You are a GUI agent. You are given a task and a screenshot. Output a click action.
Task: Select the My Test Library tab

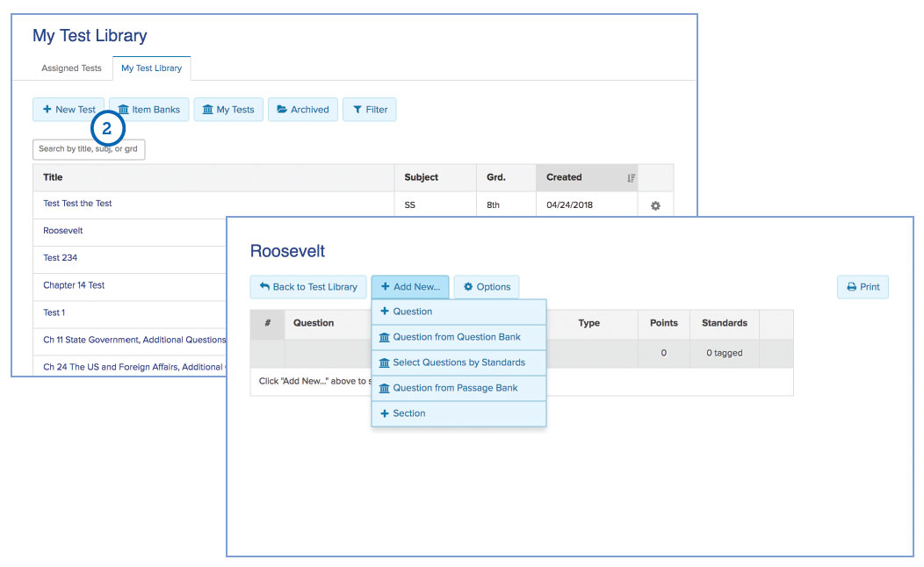[151, 68]
